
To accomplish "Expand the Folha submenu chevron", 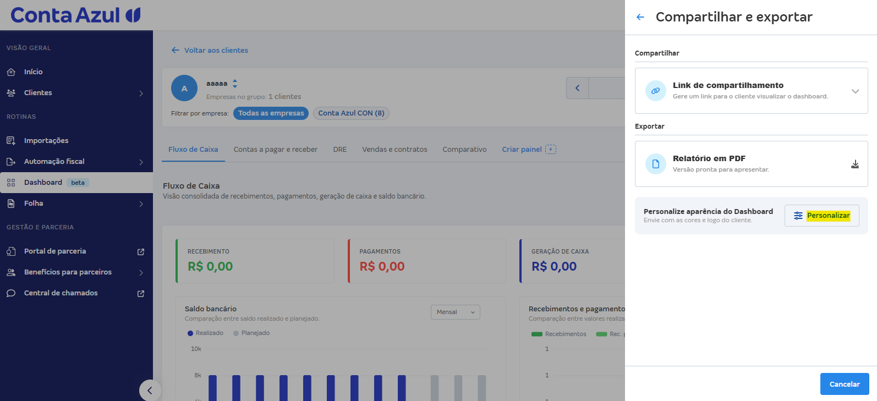I will (x=141, y=204).
